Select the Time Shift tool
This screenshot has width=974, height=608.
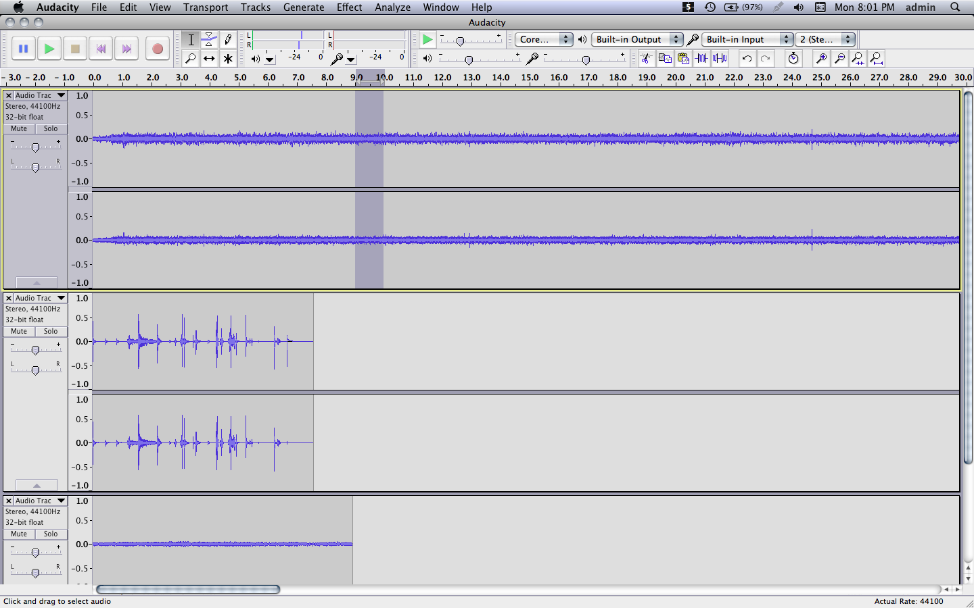pyautogui.click(x=209, y=59)
